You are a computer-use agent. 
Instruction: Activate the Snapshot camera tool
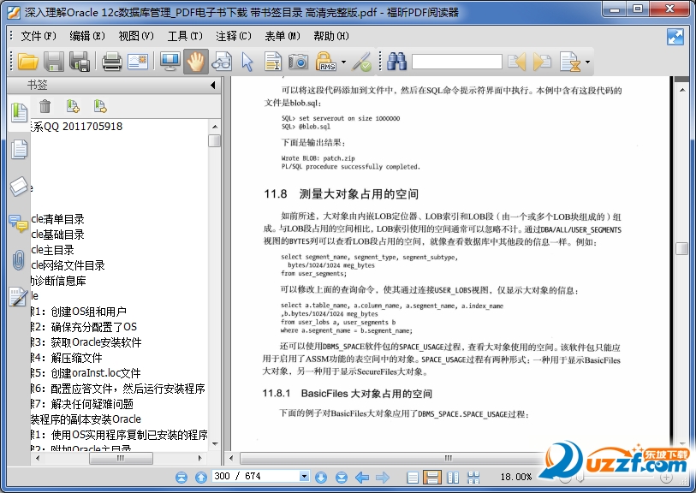[x=298, y=61]
